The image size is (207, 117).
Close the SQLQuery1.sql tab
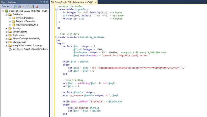point(96,2)
